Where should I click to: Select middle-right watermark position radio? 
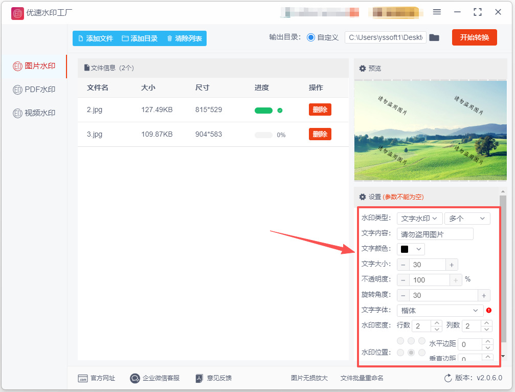pyautogui.click(x=422, y=353)
